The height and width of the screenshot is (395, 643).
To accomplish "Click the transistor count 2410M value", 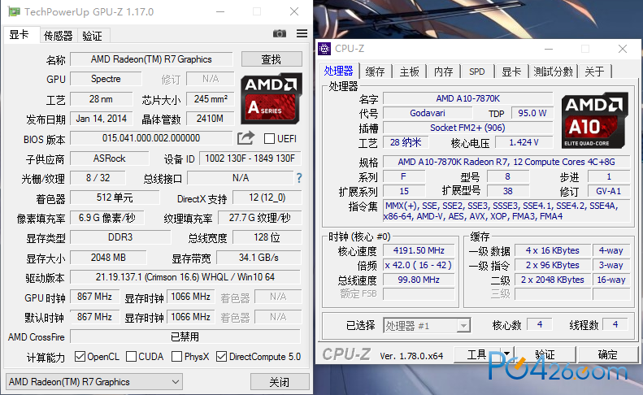I will [x=210, y=119].
